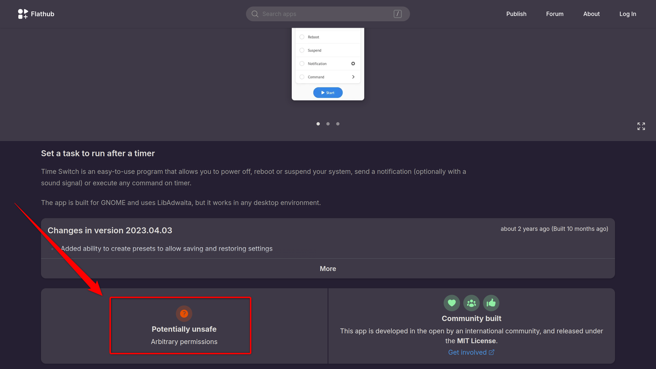This screenshot has height=369, width=656.
Task: Open the screenshot fullscreen with expand arrows icon
Action: [641, 126]
